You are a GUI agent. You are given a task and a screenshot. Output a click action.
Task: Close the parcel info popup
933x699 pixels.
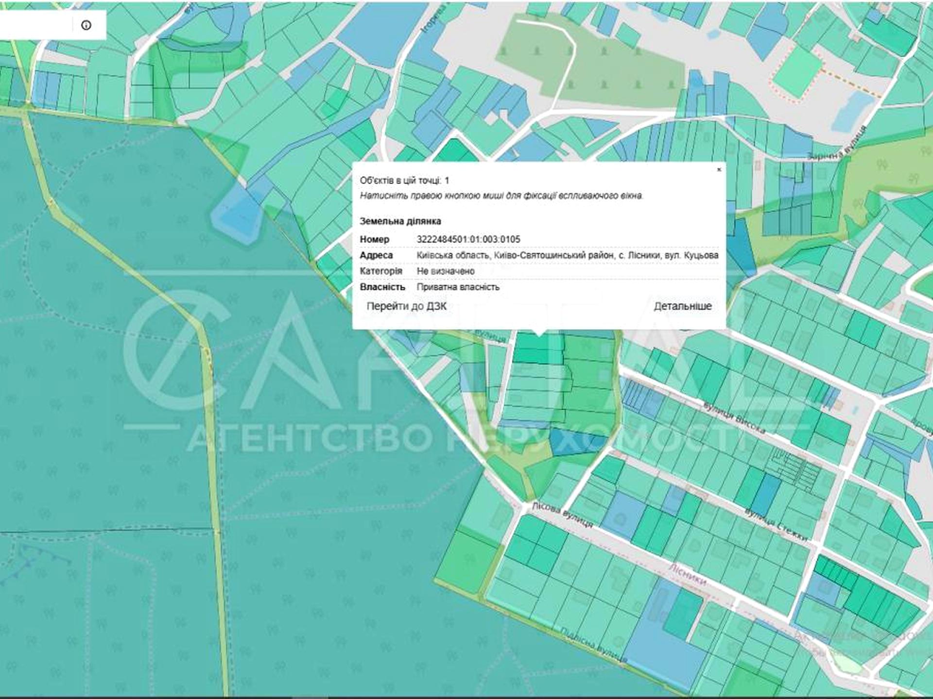719,169
